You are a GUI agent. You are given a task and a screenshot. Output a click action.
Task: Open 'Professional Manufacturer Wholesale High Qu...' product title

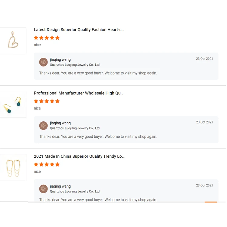tap(78, 93)
